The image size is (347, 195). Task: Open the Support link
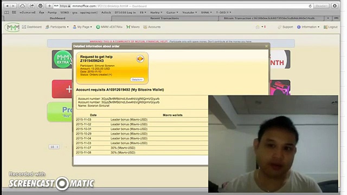(x=285, y=27)
